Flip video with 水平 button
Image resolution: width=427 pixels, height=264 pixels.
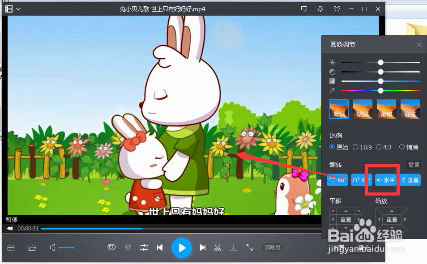click(x=386, y=180)
